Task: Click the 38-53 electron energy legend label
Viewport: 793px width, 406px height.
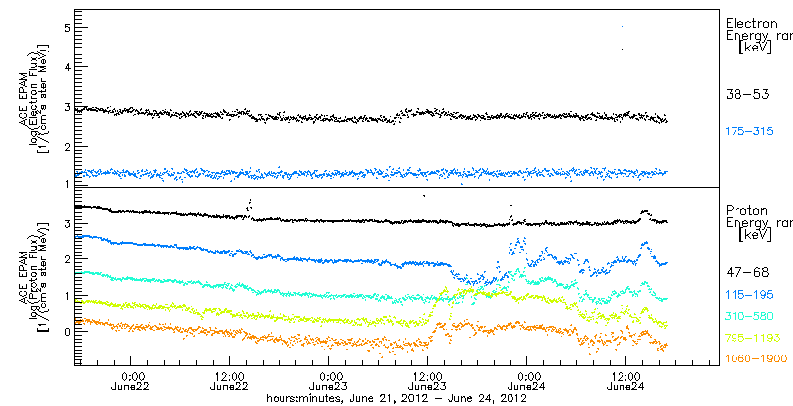Action: coord(747,94)
